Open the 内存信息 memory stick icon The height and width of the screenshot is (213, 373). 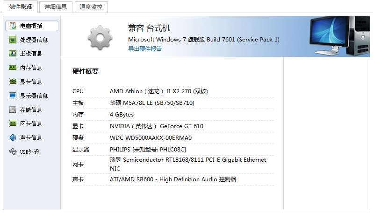pos(13,68)
